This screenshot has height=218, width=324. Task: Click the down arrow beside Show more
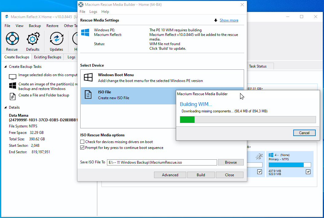[x=216, y=20]
